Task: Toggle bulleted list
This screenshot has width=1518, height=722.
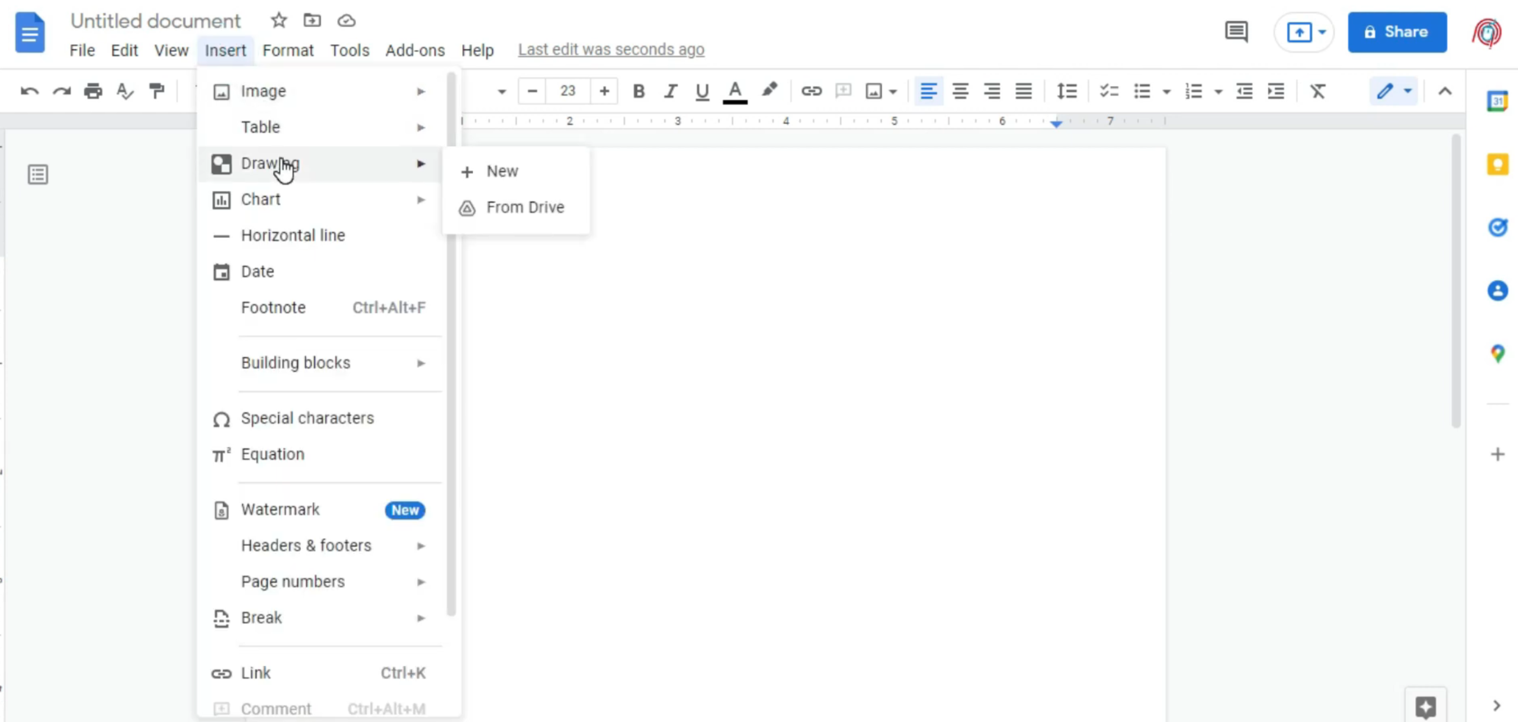Action: pyautogui.click(x=1142, y=91)
